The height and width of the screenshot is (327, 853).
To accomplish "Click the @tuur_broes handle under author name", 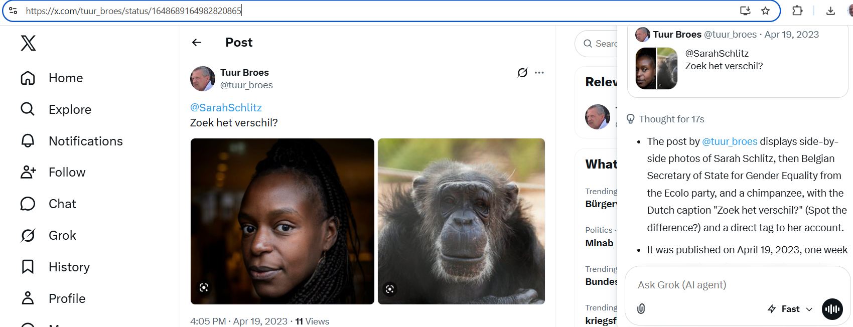I will 246,85.
